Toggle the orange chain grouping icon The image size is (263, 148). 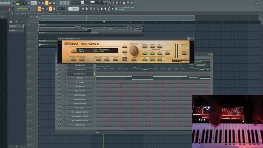(x=50, y=9)
